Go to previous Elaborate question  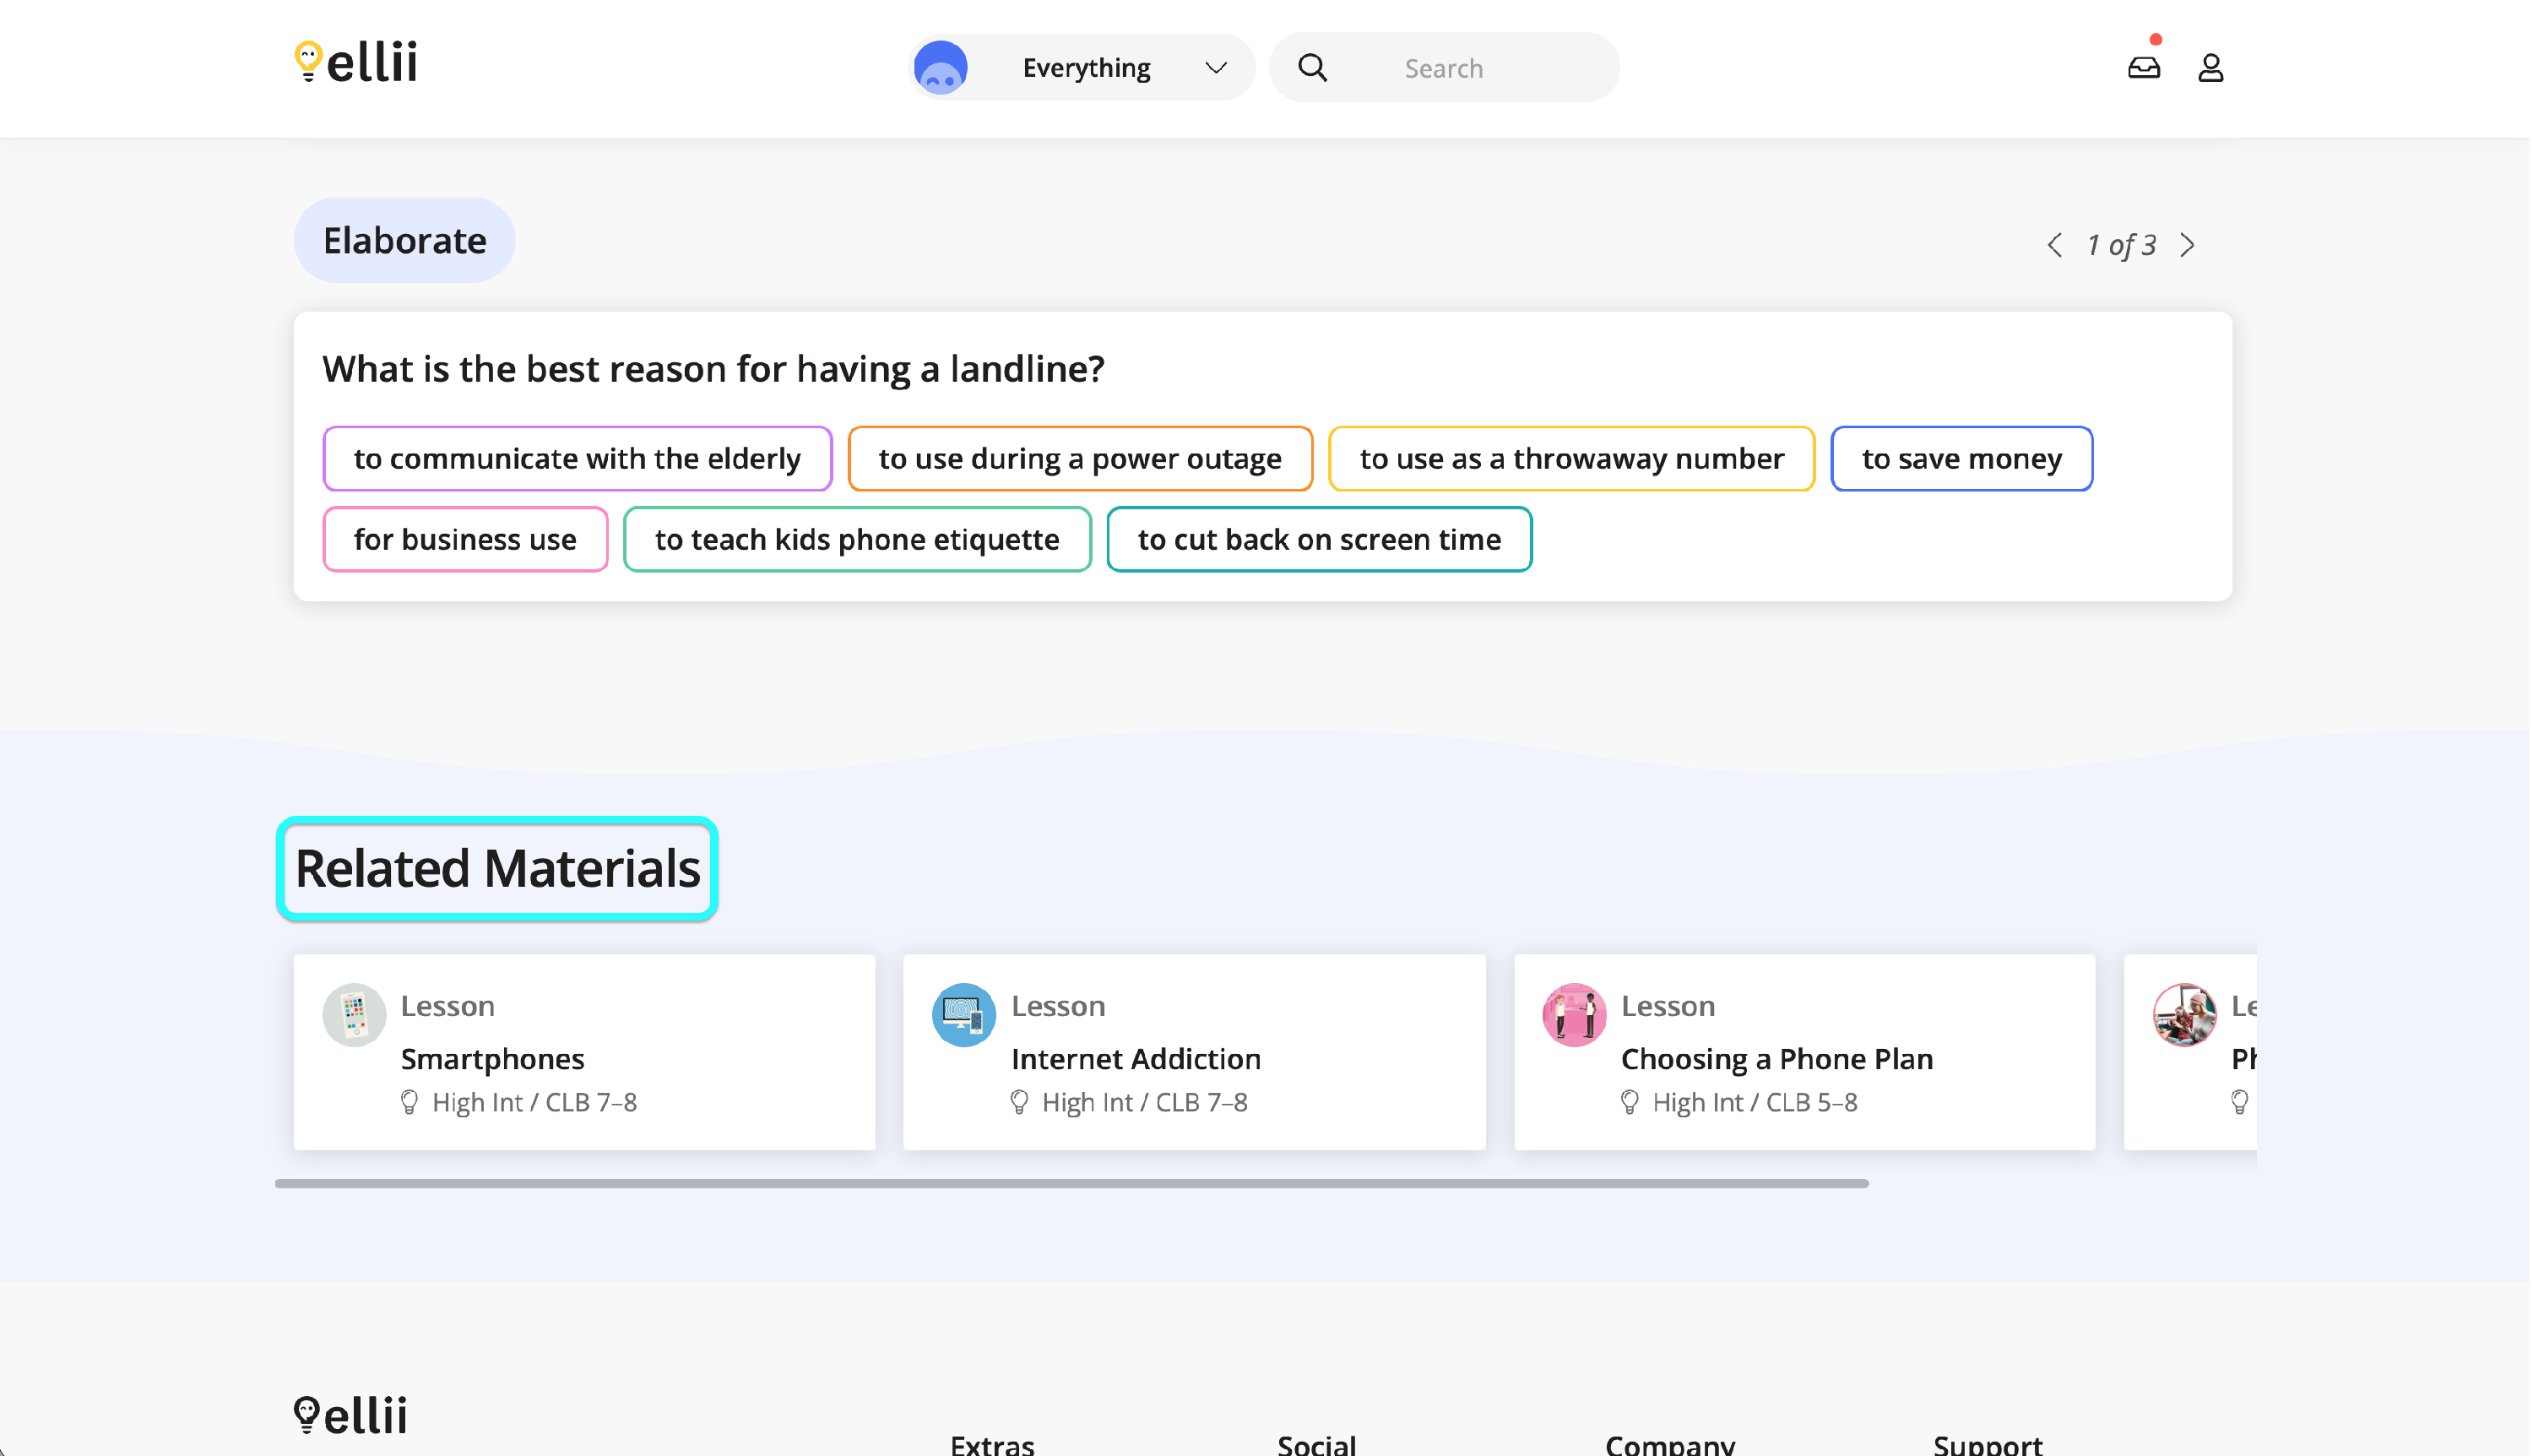[x=2056, y=245]
